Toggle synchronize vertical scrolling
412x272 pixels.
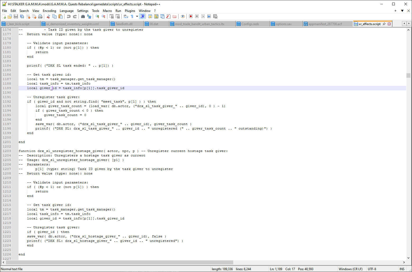click(x=112, y=16)
